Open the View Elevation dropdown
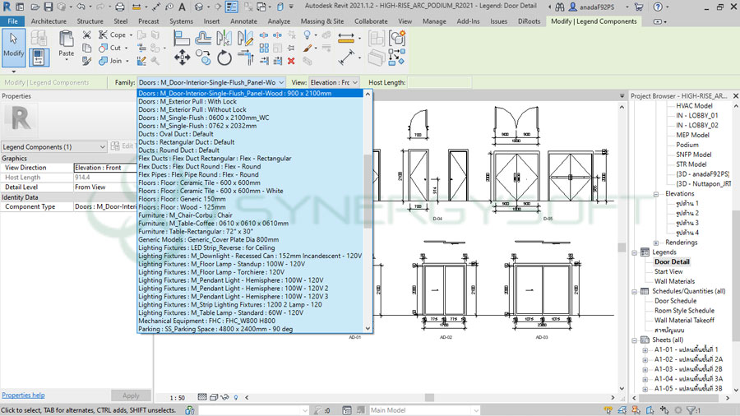This screenshot has height=416, width=740. 355,83
